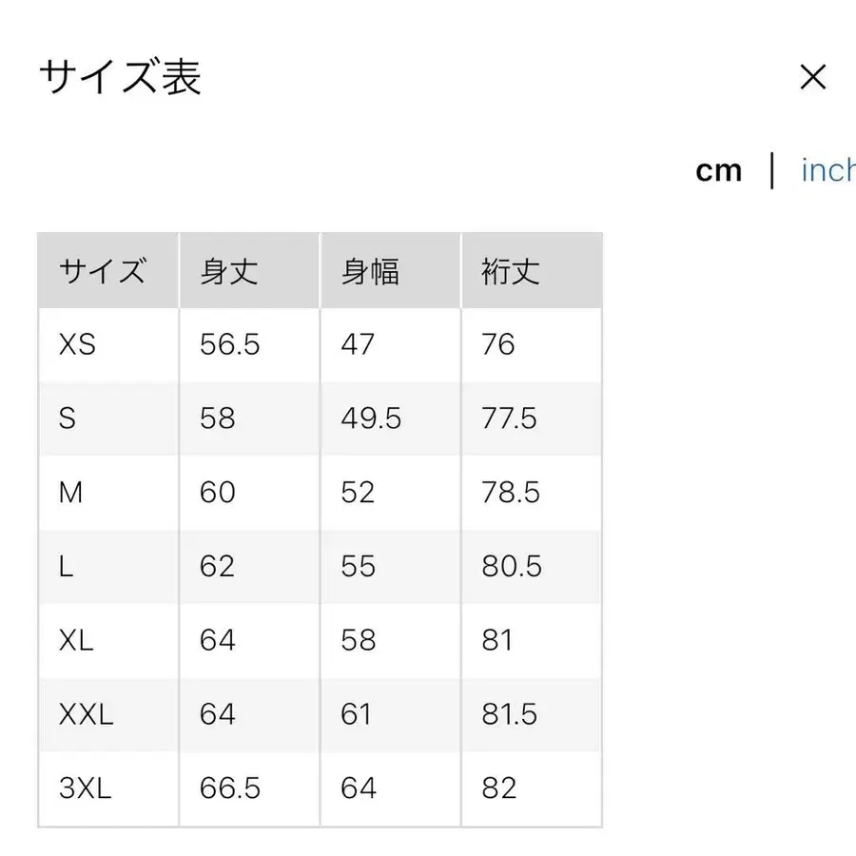Image resolution: width=856 pixels, height=856 pixels.
Task: Select the 3XL size row
Action: click(x=88, y=788)
